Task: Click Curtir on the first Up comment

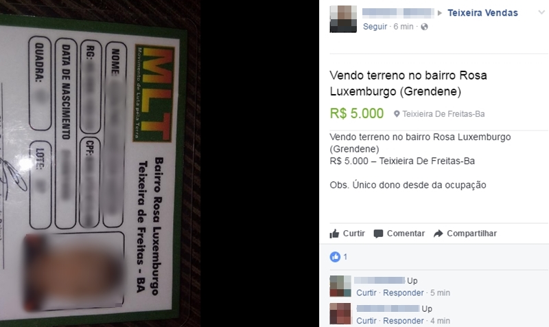Action: point(366,293)
